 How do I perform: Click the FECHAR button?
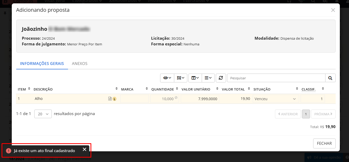[324, 143]
